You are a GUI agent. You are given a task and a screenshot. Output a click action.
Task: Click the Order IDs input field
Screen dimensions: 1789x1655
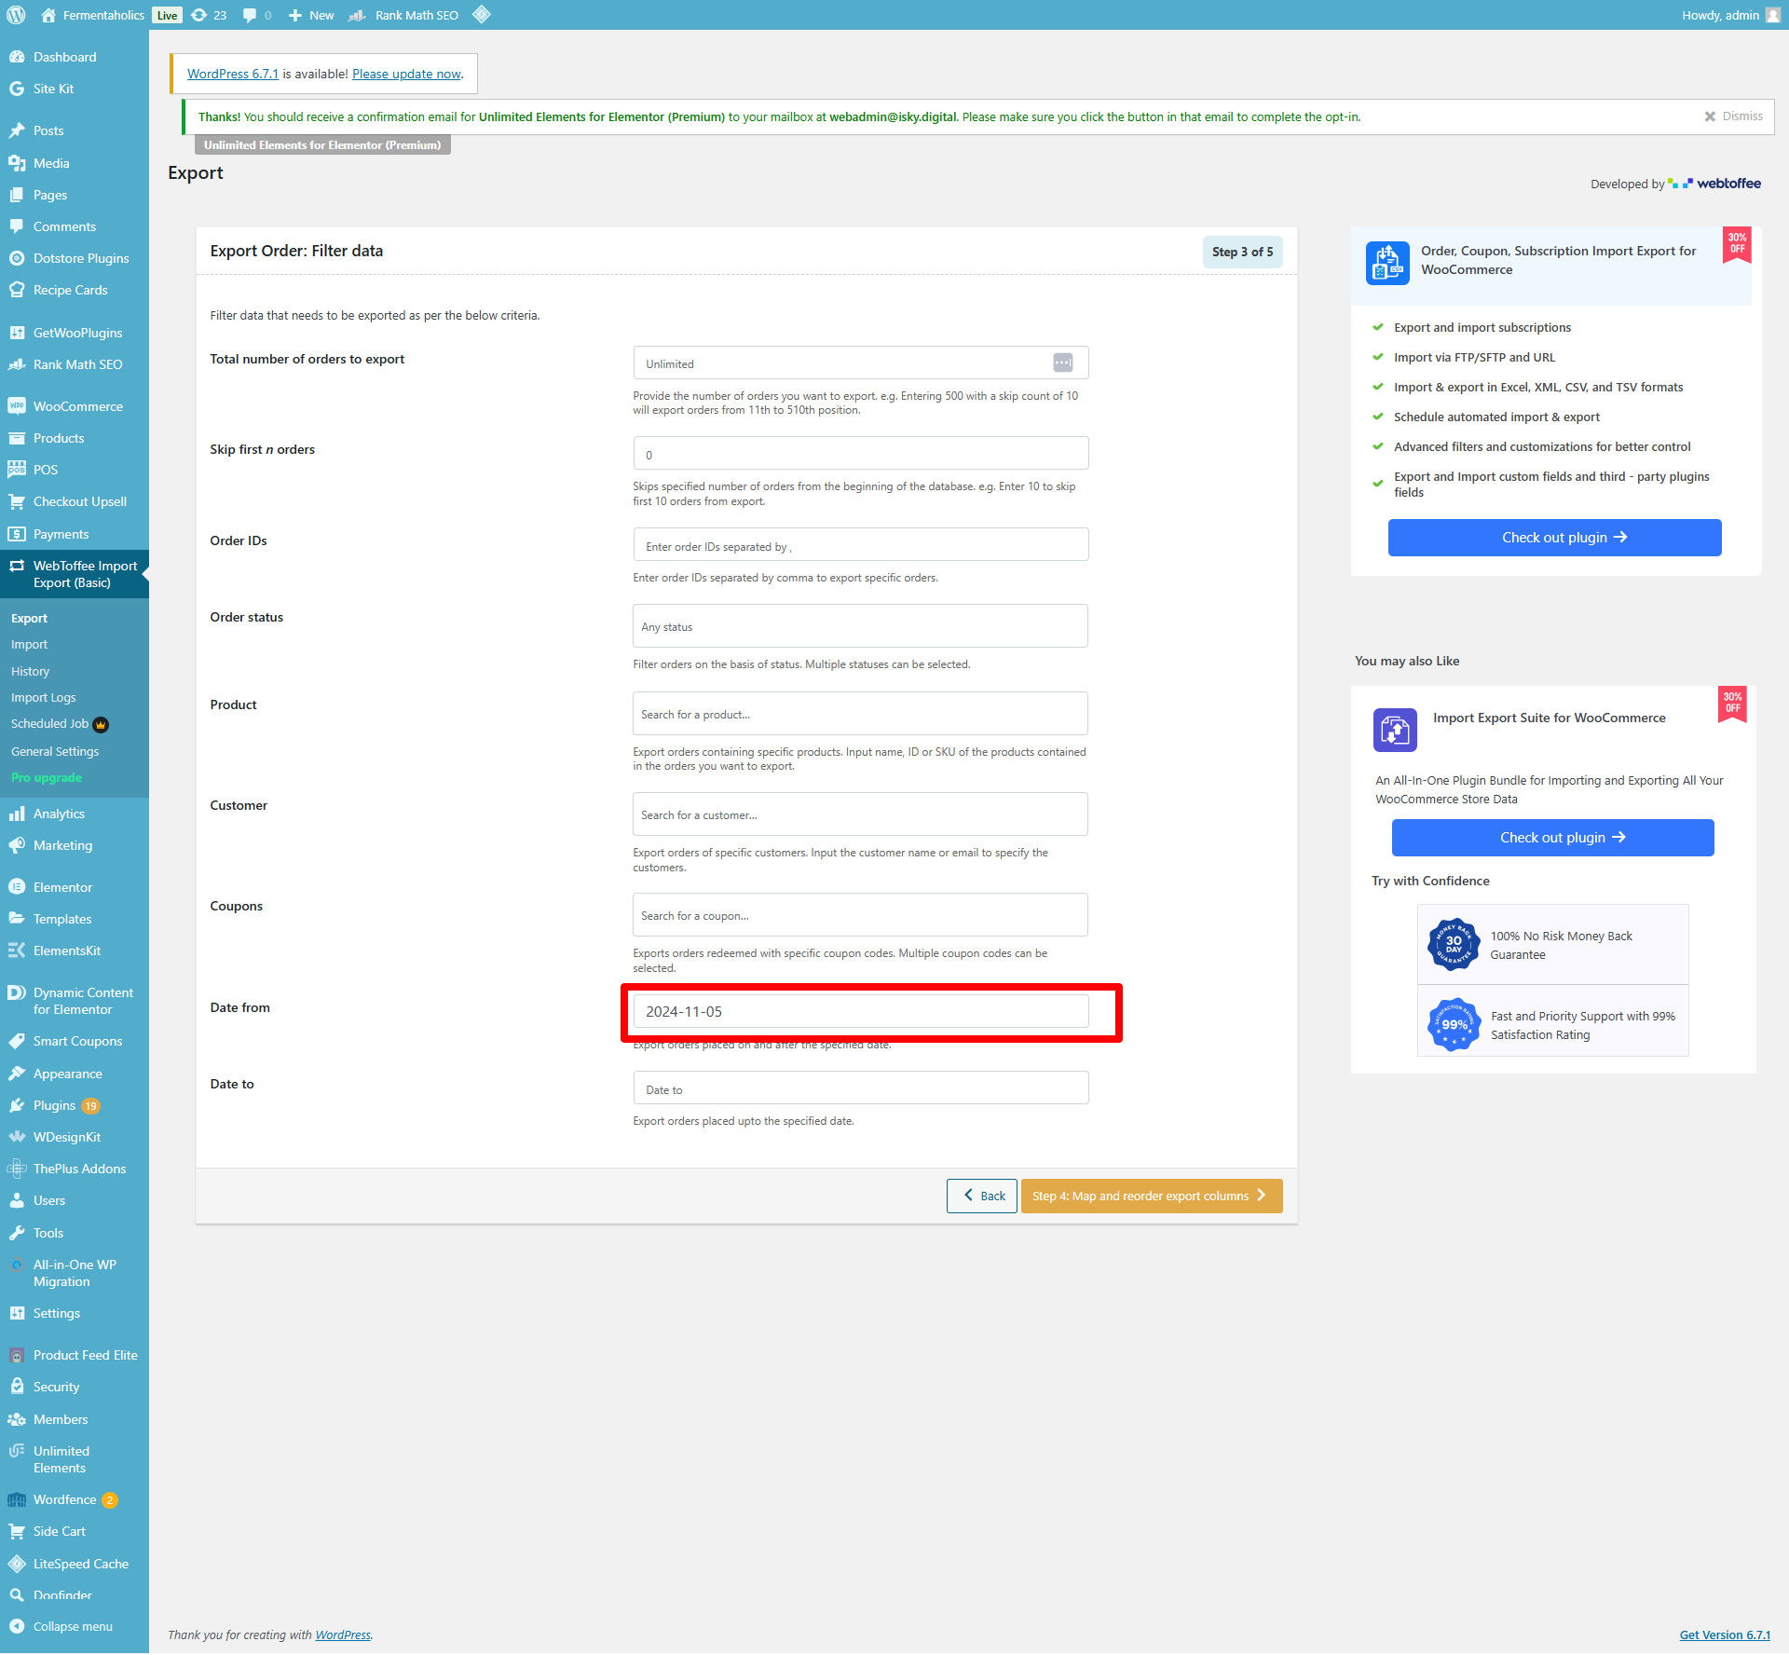point(861,544)
